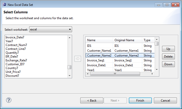Click the Cancel button
Screen dimensions: 182x109
[165, 100]
